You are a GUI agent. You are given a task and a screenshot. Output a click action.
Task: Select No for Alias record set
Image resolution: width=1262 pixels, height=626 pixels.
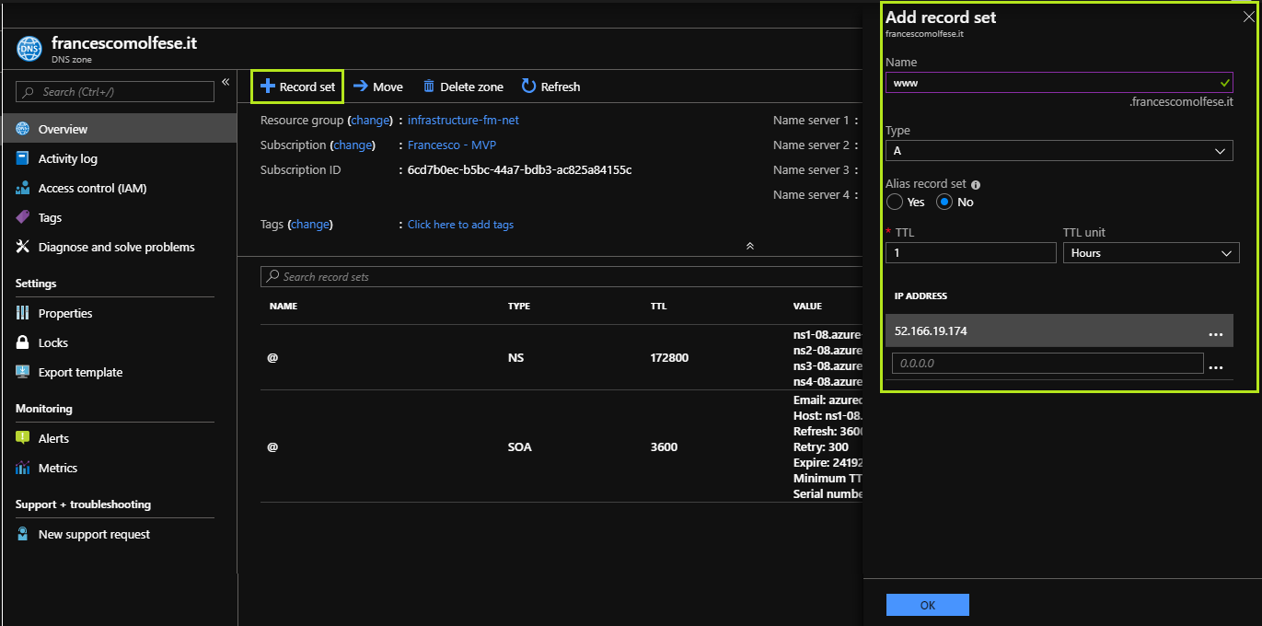[x=944, y=202]
